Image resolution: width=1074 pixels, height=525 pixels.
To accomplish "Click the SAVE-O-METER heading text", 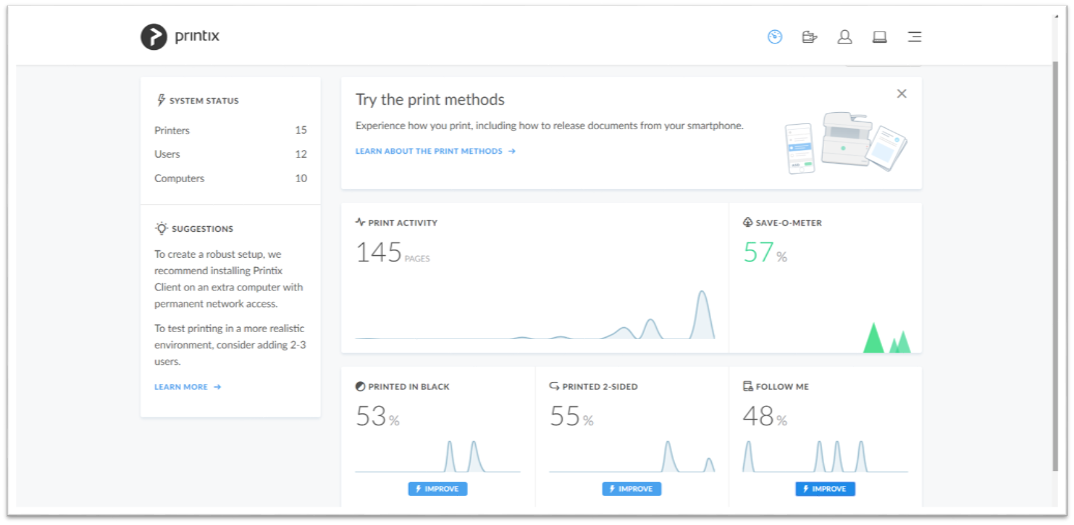I will 789,223.
